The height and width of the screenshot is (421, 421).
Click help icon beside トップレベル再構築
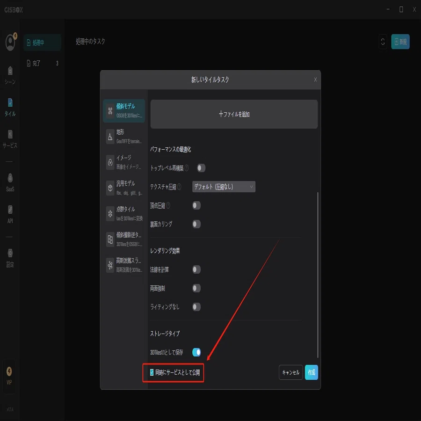pyautogui.click(x=187, y=168)
